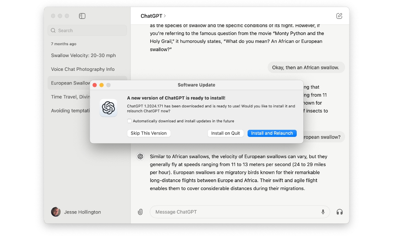Enable automatic download and install updates checkbox

pos(129,121)
